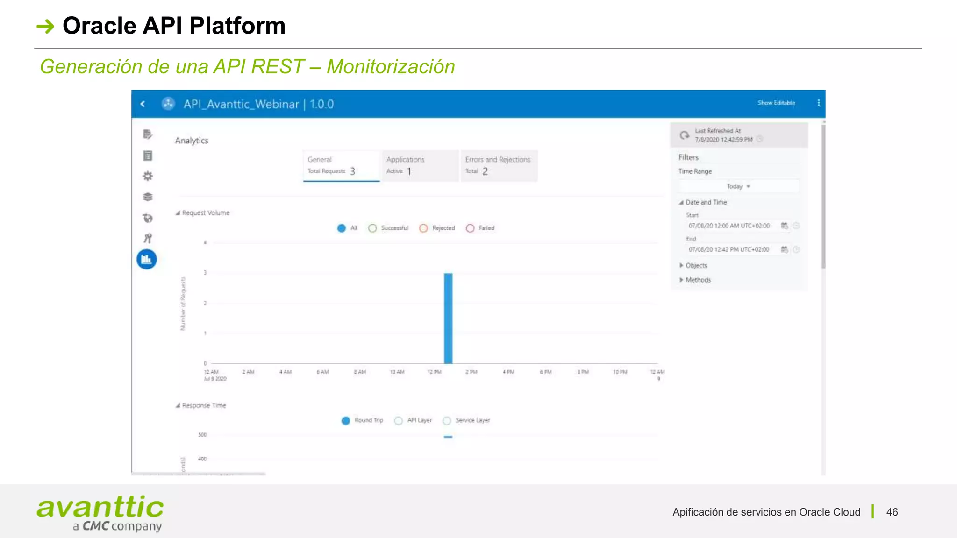
Task: Click the vertical scrollbar thumb
Action: pos(823,196)
